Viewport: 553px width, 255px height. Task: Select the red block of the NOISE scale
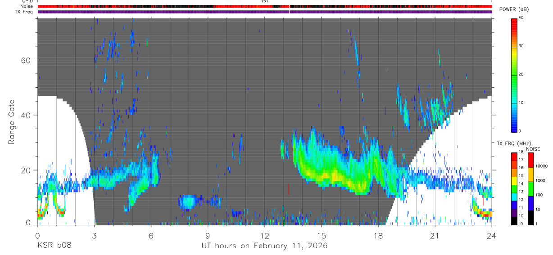pyautogui.click(x=531, y=160)
